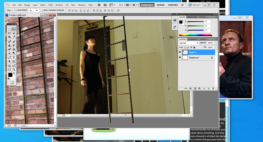Reset default foreground and background colors
Screen dimensions: 263x142
[x=8, y=79]
